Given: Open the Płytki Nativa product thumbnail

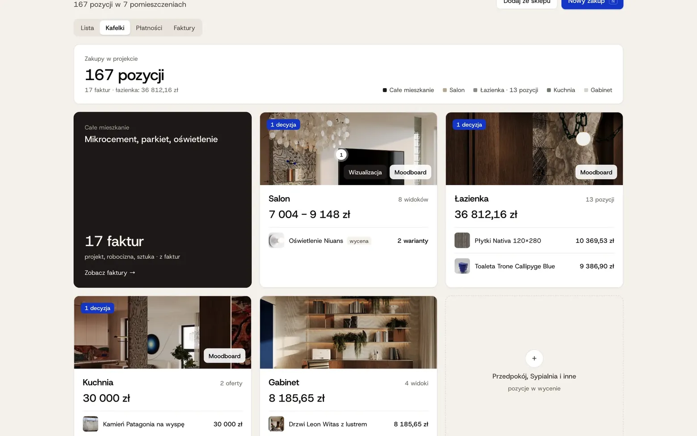Looking at the screenshot, I should click(462, 241).
